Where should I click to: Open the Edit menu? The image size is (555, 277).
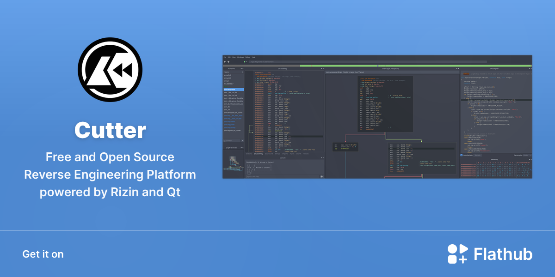(x=229, y=57)
